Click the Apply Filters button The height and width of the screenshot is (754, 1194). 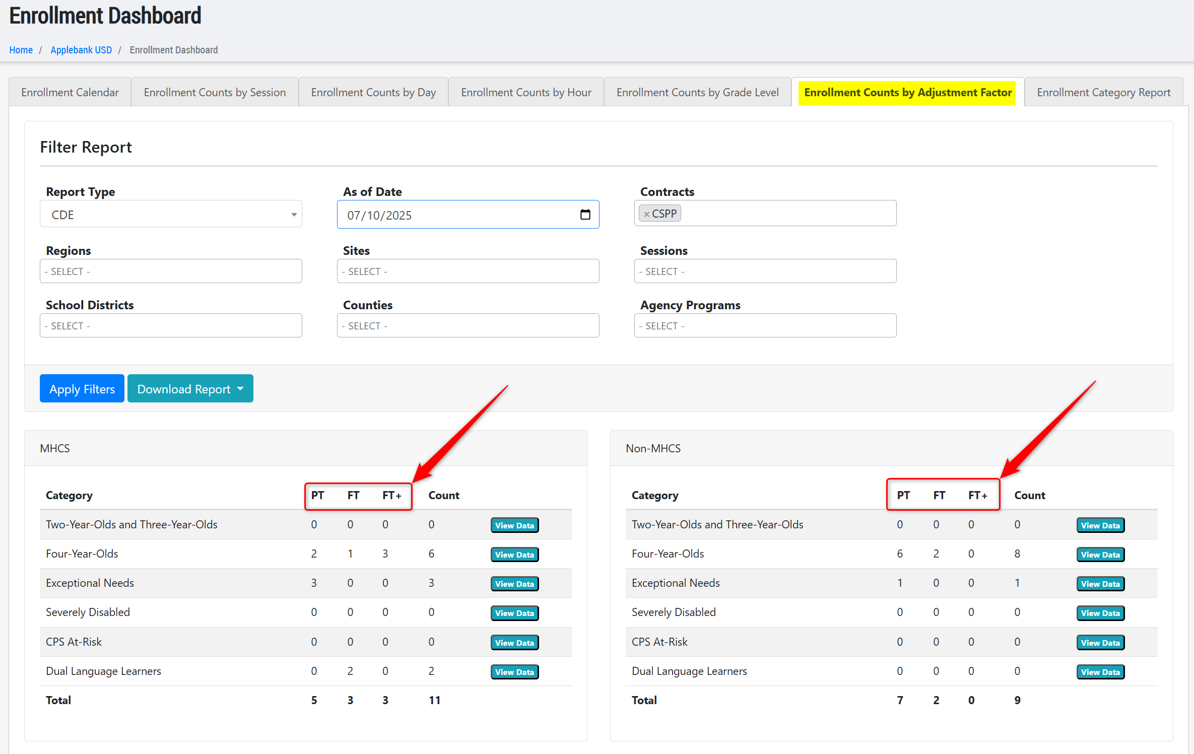click(x=82, y=389)
